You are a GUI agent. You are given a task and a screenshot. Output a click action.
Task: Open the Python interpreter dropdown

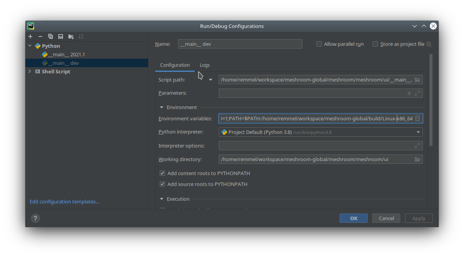418,132
